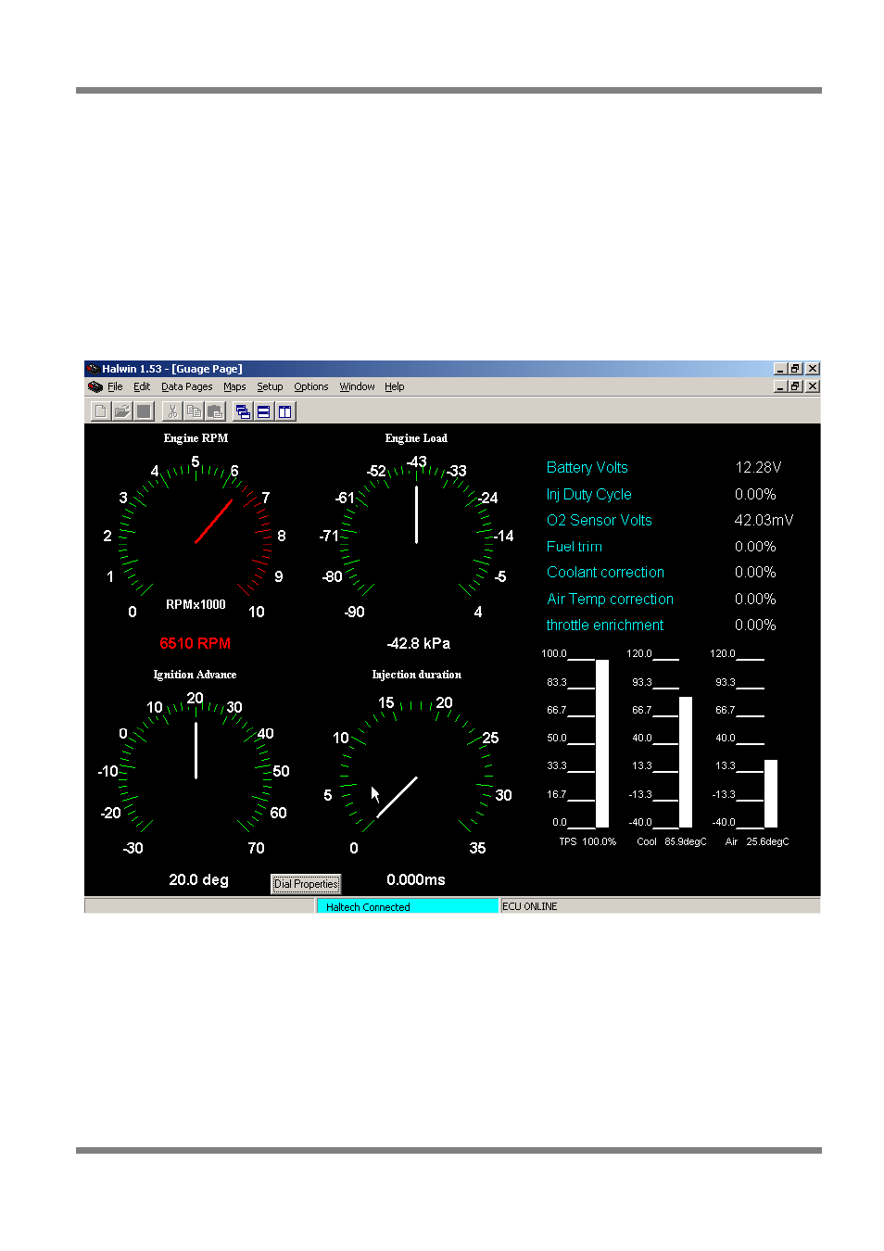Click the "Air 25.6degC" bar label
Screen dimensions: 884x1251
click(x=757, y=841)
